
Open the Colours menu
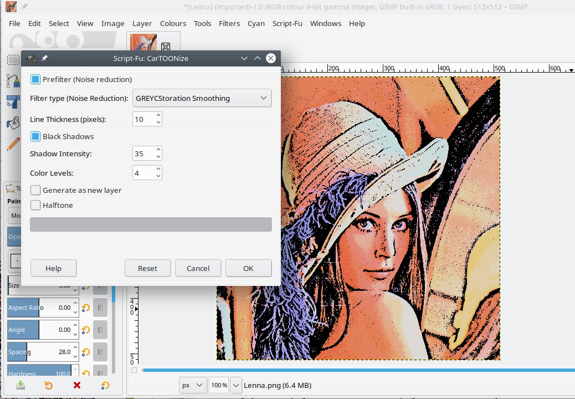173,23
